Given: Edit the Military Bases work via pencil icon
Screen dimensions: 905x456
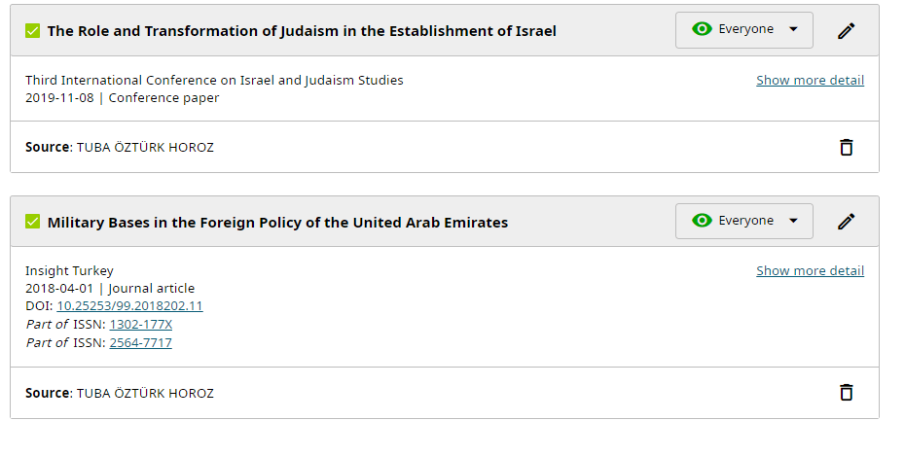Looking at the screenshot, I should point(847,222).
